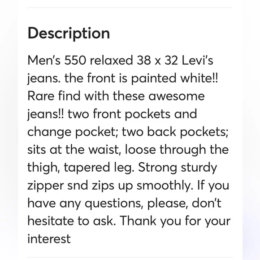Click the words "Rare find"
The image size is (260, 260).
tap(54, 96)
